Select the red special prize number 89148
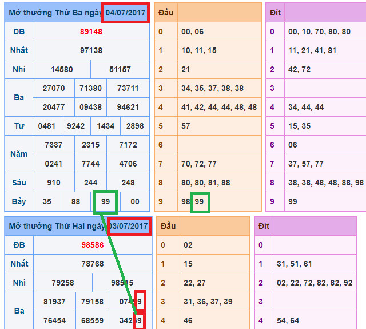The height and width of the screenshot is (329, 366). pos(91,31)
